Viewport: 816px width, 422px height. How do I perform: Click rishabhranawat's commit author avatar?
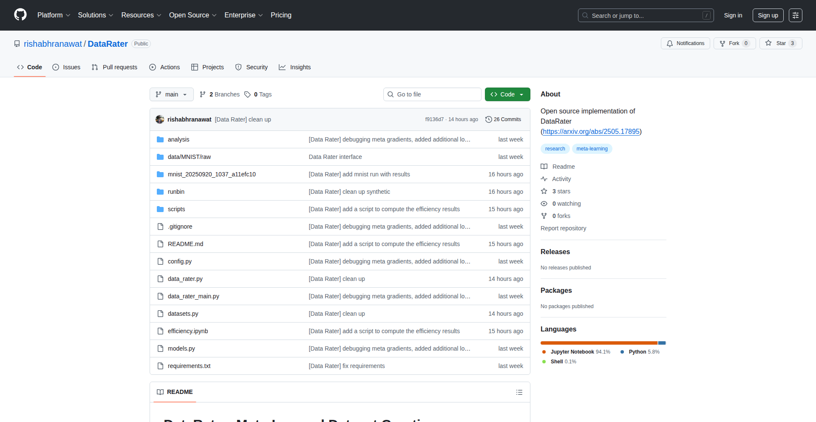(160, 119)
